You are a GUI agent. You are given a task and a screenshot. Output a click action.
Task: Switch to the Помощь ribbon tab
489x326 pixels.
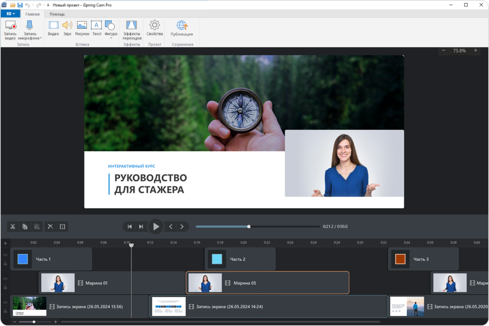(x=57, y=14)
